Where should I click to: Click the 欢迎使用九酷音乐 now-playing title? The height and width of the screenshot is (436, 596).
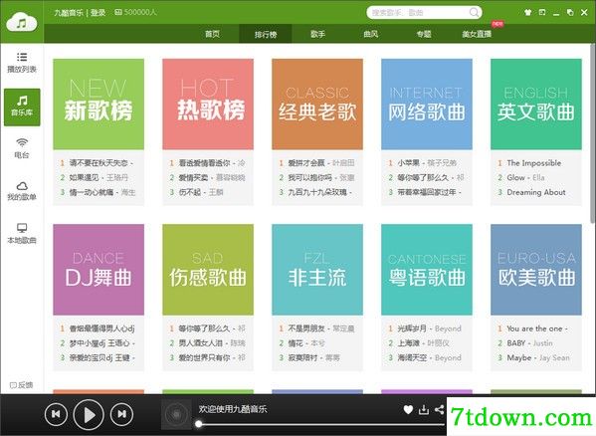pyautogui.click(x=232, y=409)
